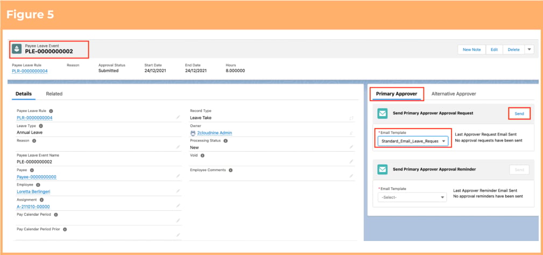The image size is (543, 255).
Task: Click the Leave Take record type value
Action: 201,118
